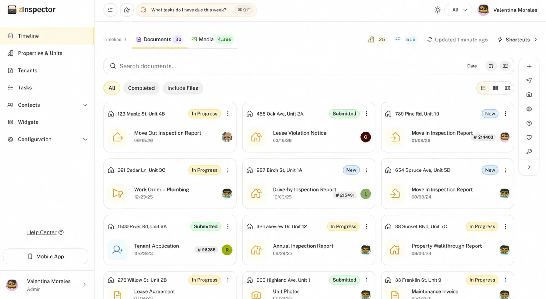Click the # 214403 tag
Image resolution: width=546 pixels, height=299 pixels.
(483, 137)
